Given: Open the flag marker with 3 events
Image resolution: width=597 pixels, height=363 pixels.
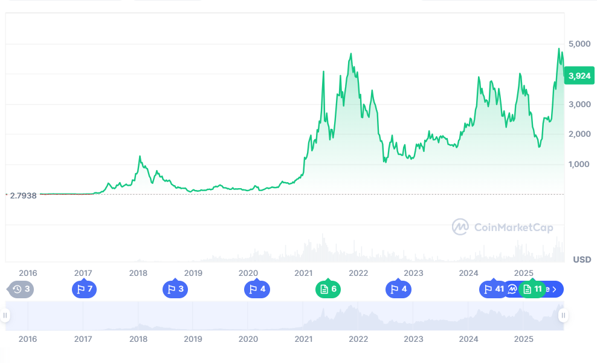Looking at the screenshot, I should [175, 289].
